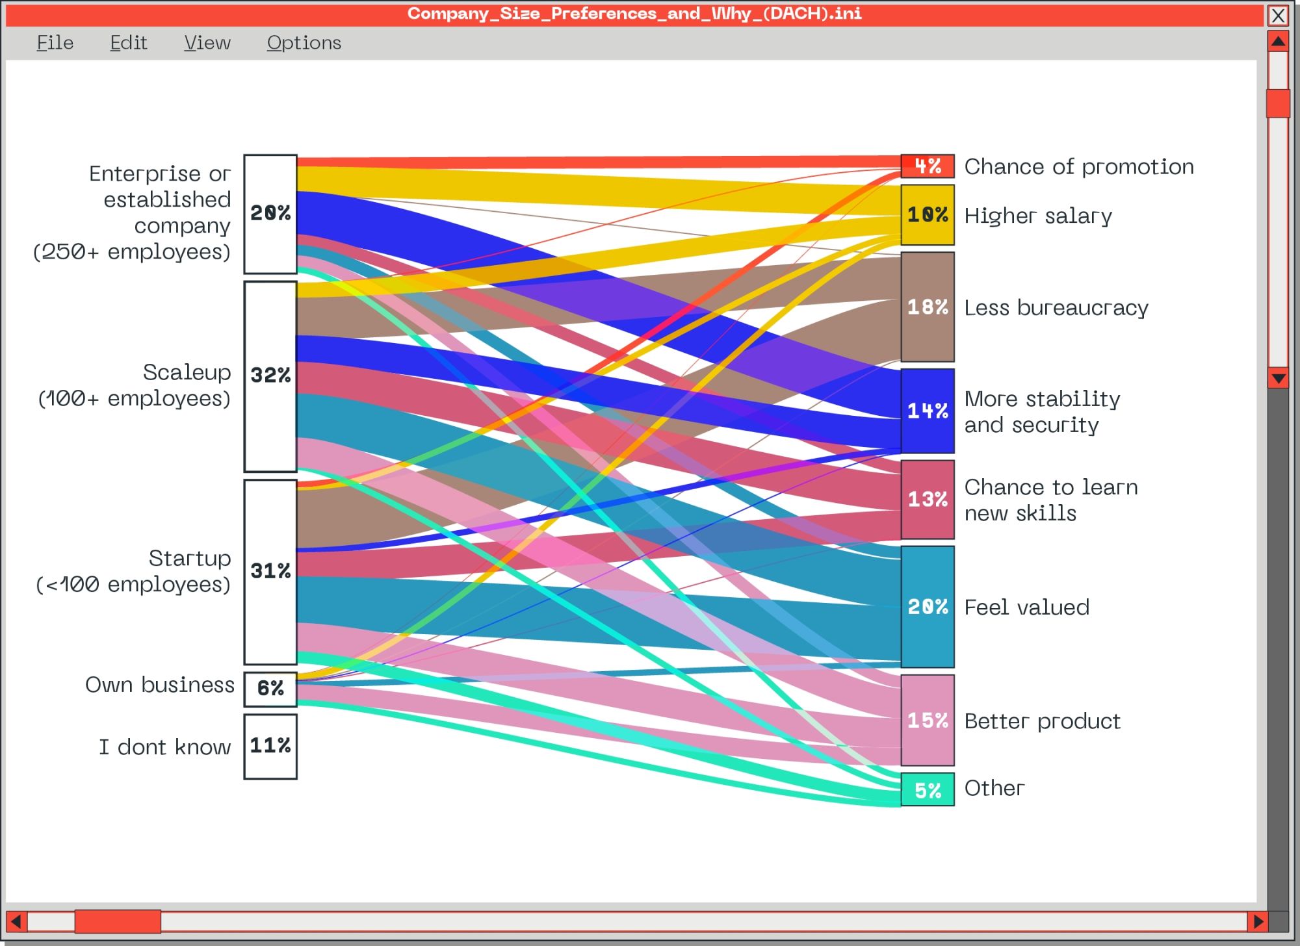Click the 'Better product' label

tap(1042, 721)
